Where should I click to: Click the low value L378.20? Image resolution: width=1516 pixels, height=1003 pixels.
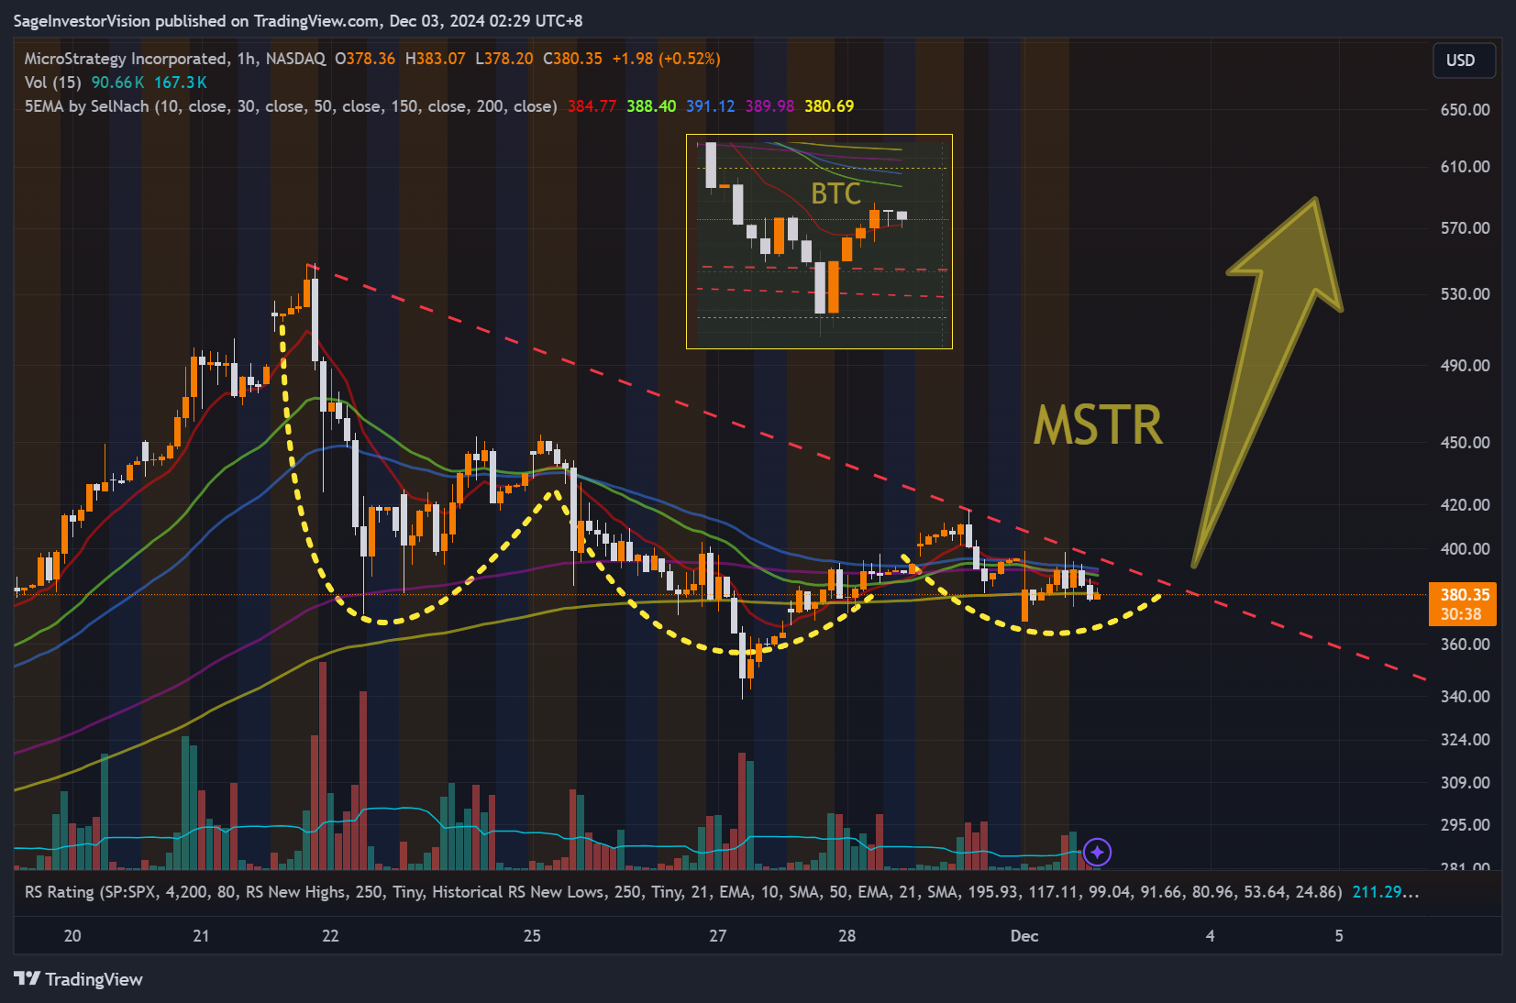pos(504,59)
